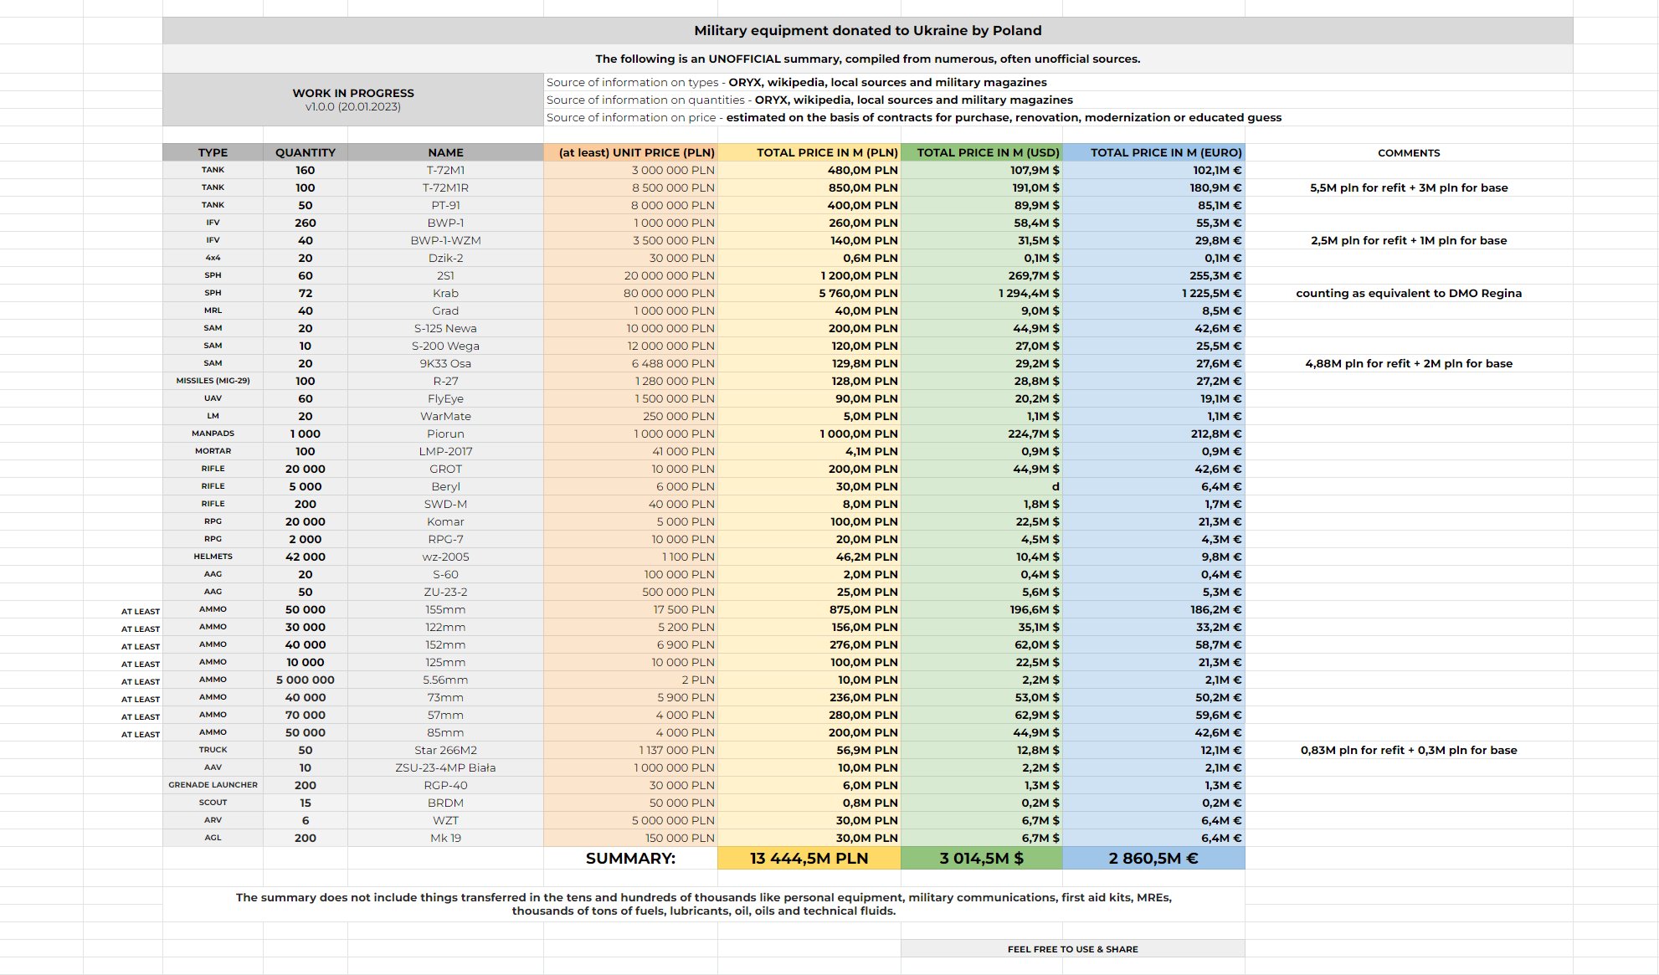Viewport: 1659px width, 975px height.
Task: Click the Star 266M2 name cell
Action: pyautogui.click(x=445, y=750)
